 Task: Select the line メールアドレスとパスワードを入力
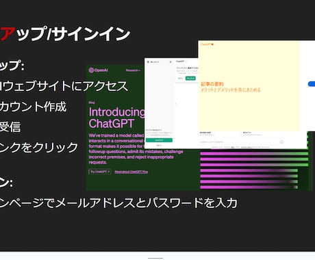click(146, 203)
